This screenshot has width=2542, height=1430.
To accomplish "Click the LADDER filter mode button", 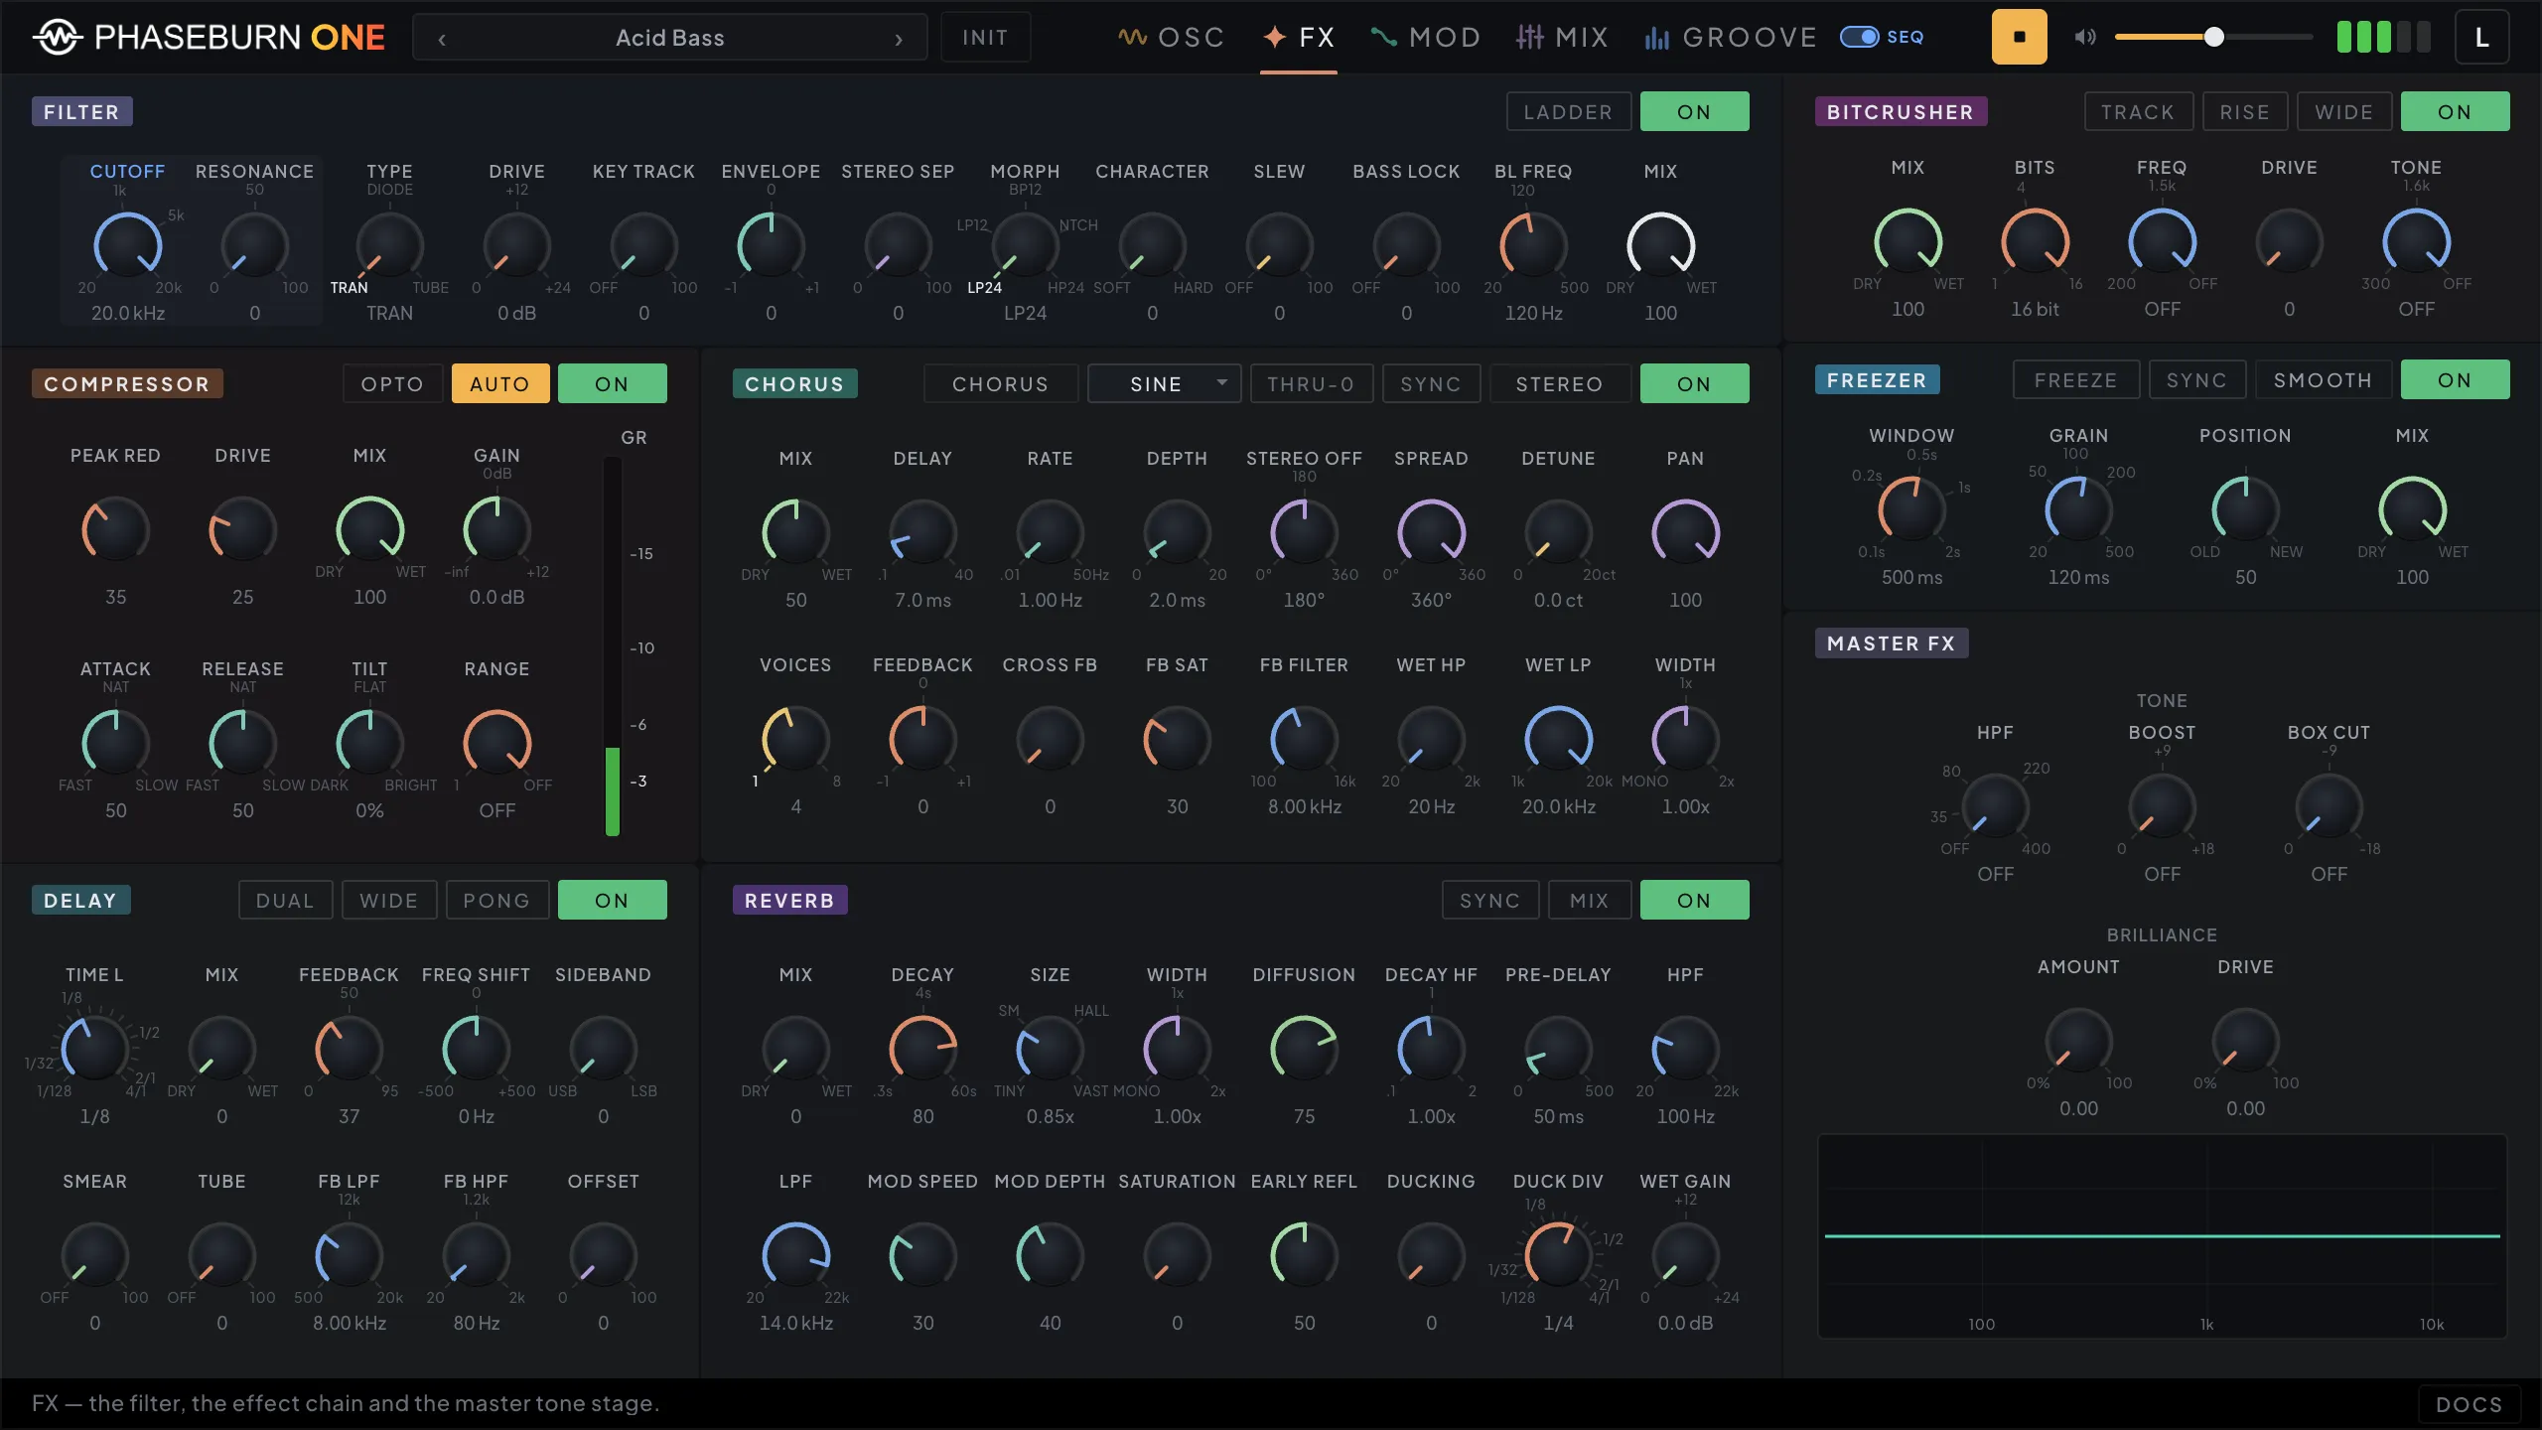I will point(1568,112).
